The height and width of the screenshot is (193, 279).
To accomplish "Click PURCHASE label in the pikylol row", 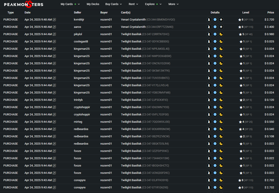I will (x=11, y=34).
